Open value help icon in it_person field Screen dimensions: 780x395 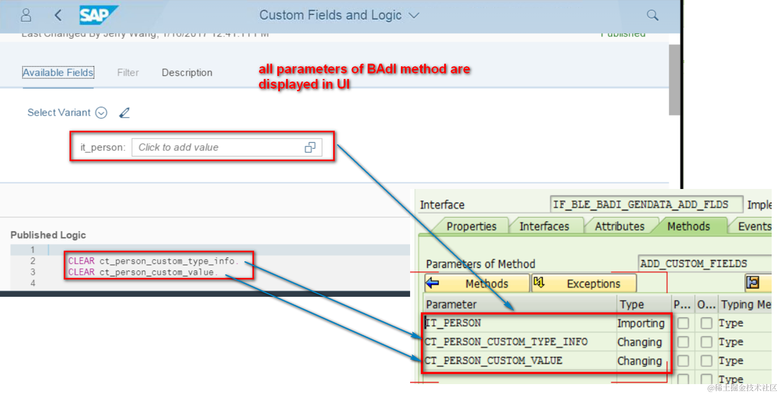310,148
